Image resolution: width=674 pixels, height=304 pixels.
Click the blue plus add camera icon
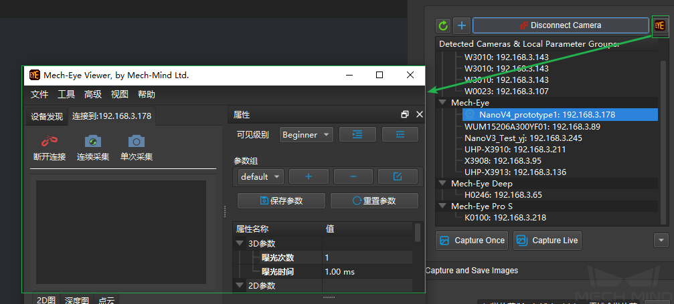coord(462,25)
